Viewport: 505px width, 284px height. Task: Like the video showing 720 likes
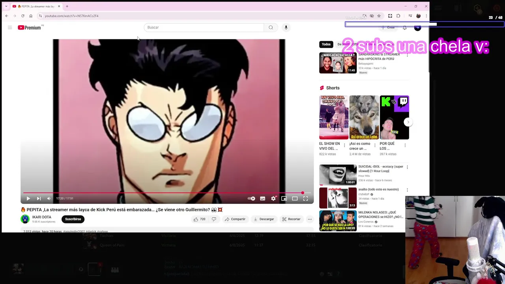(199, 219)
